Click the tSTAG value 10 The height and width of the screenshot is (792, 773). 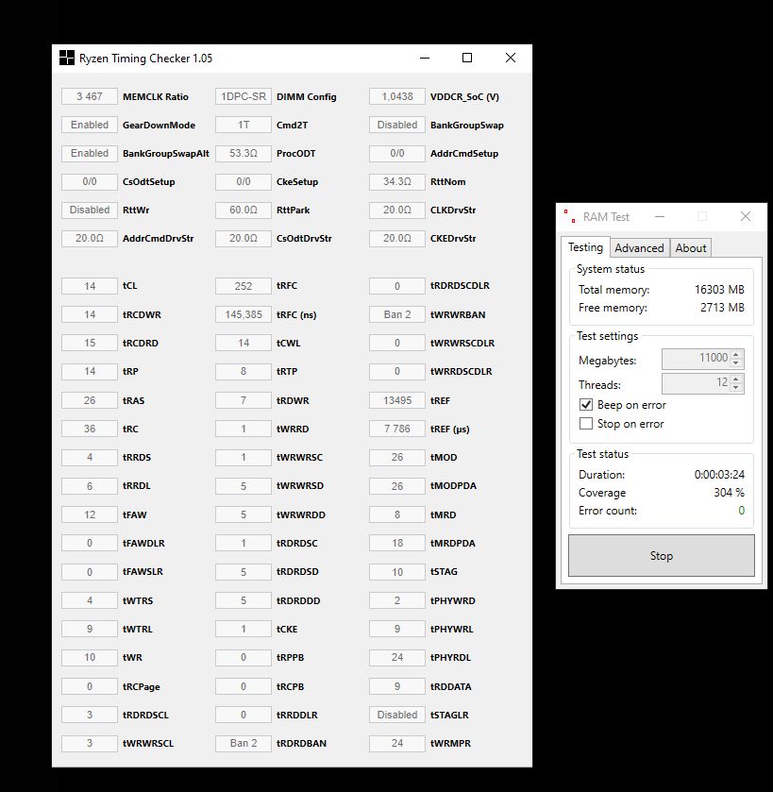[397, 572]
